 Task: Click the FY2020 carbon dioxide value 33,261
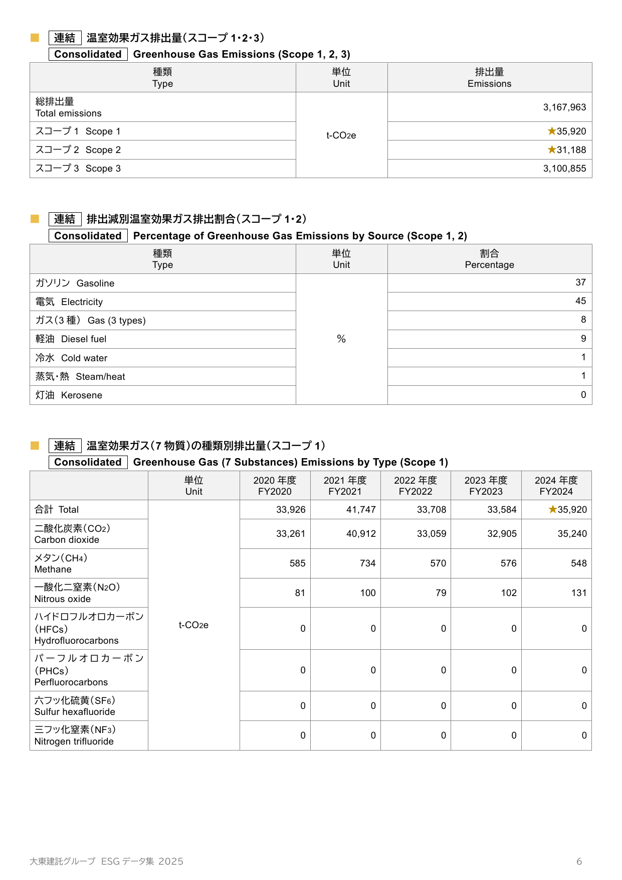291,534
